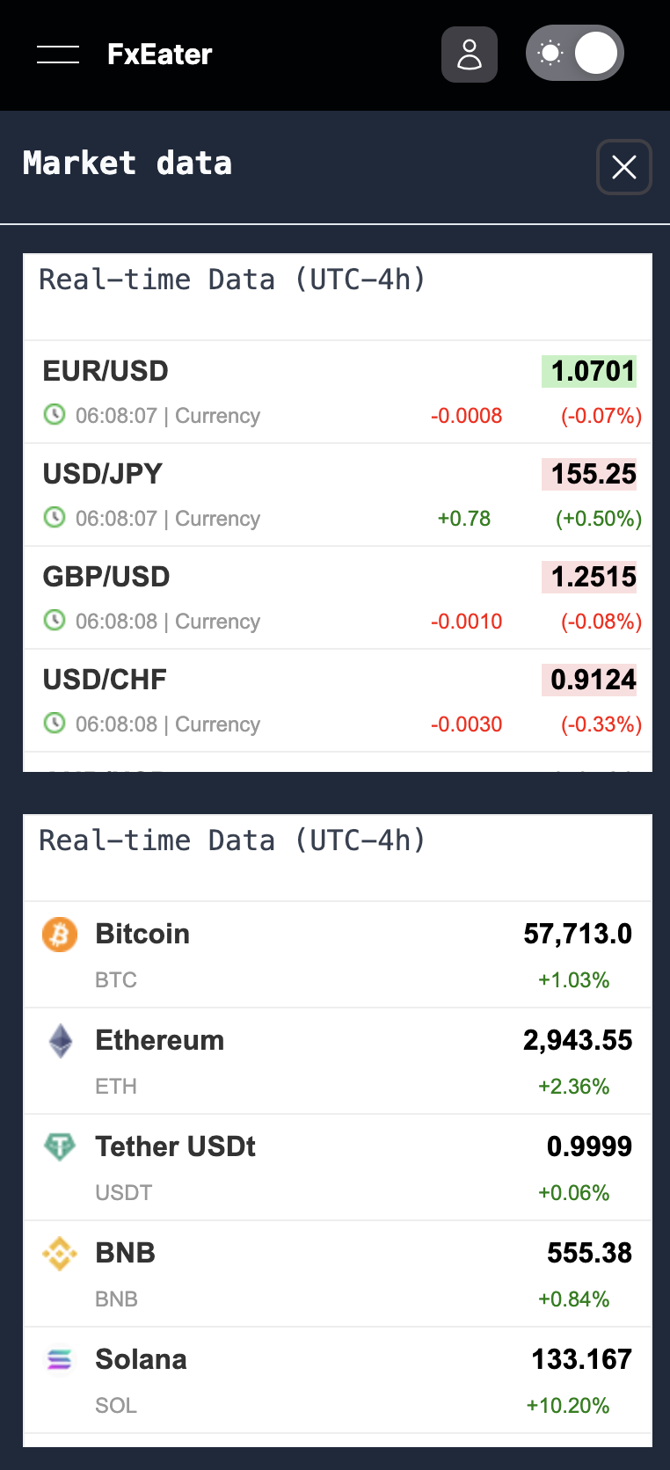Click the EUR/USD price 1.0701
670x1470 pixels.
point(589,371)
